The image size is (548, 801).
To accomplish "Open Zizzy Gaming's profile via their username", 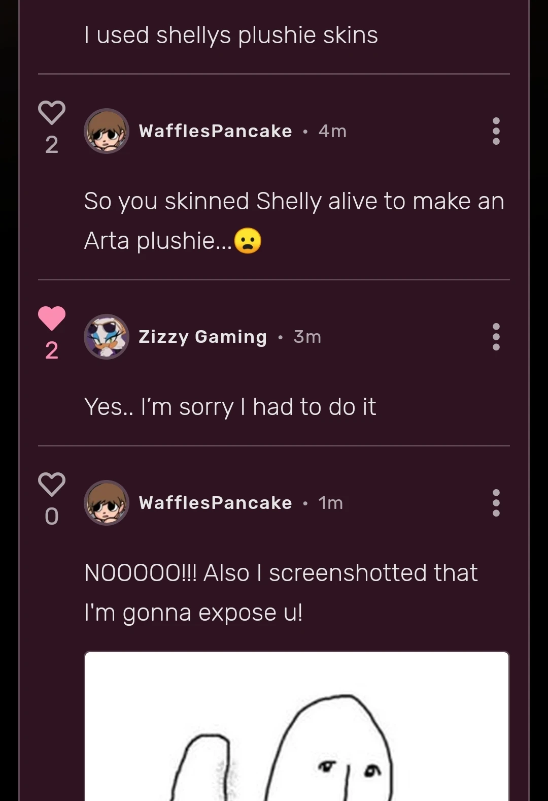I will pyautogui.click(x=201, y=337).
